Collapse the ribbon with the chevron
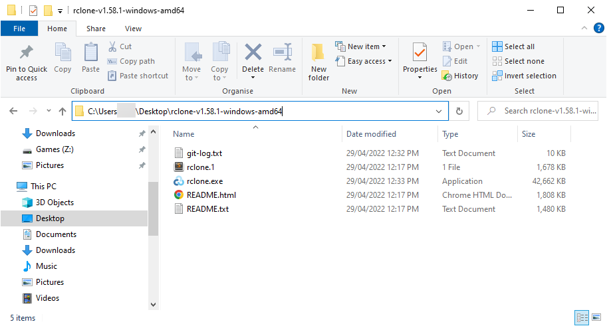 (584, 28)
